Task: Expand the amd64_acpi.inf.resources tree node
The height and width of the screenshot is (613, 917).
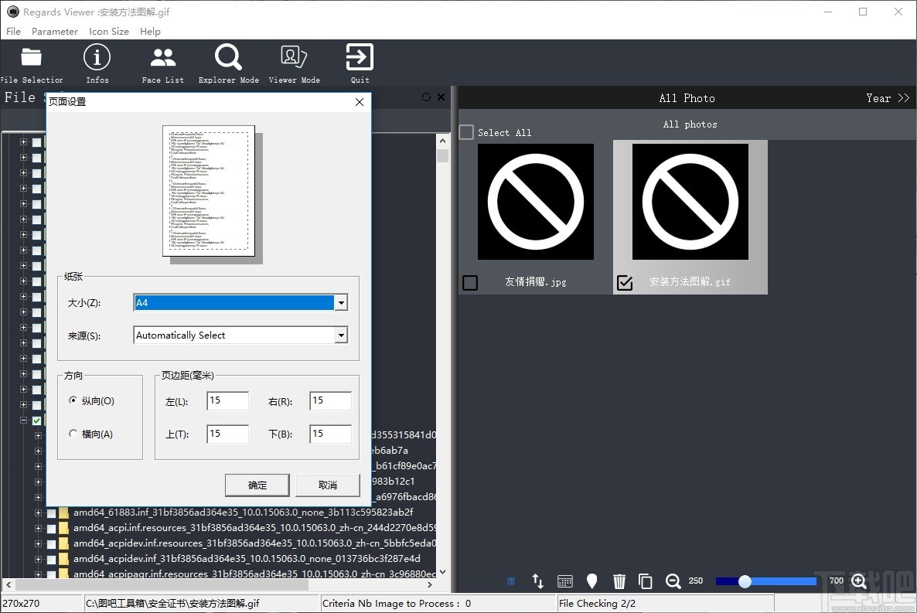Action: (x=38, y=528)
